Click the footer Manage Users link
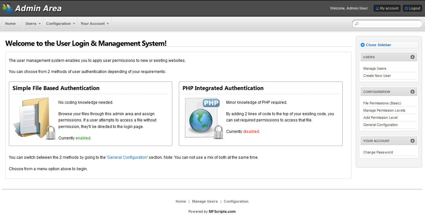Viewport: 425px width, 219px height. click(x=205, y=201)
